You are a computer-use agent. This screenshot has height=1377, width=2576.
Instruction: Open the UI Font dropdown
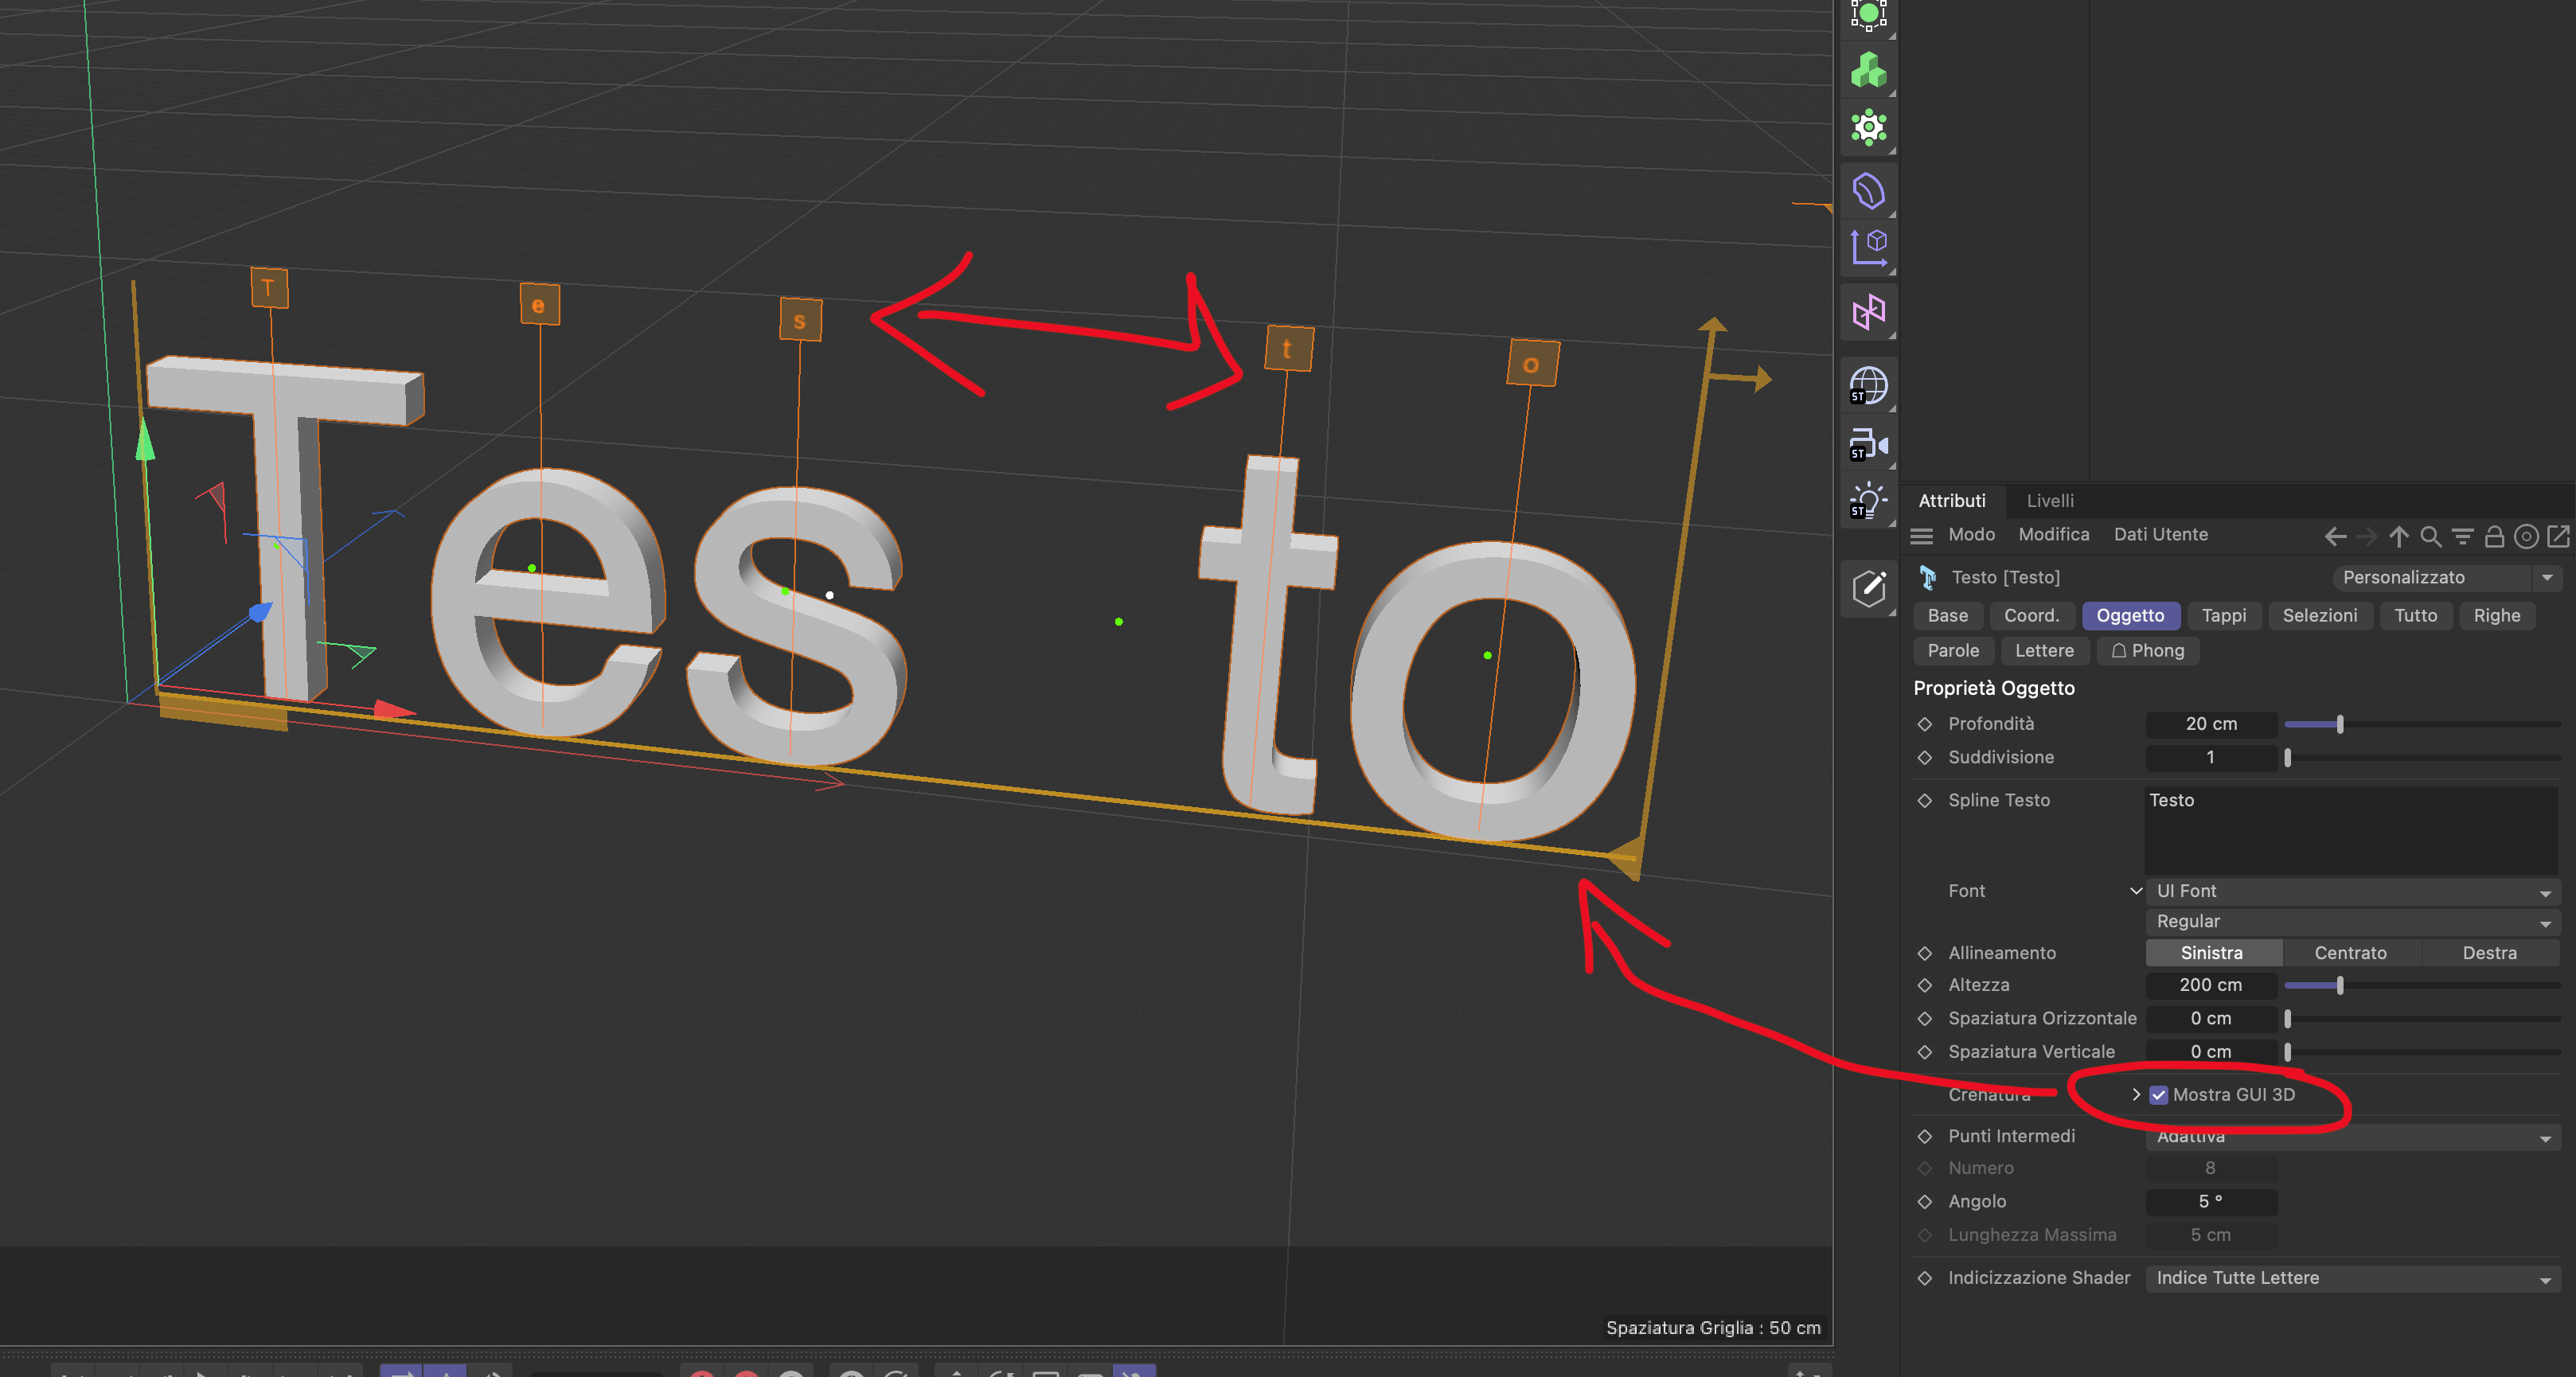point(2349,891)
